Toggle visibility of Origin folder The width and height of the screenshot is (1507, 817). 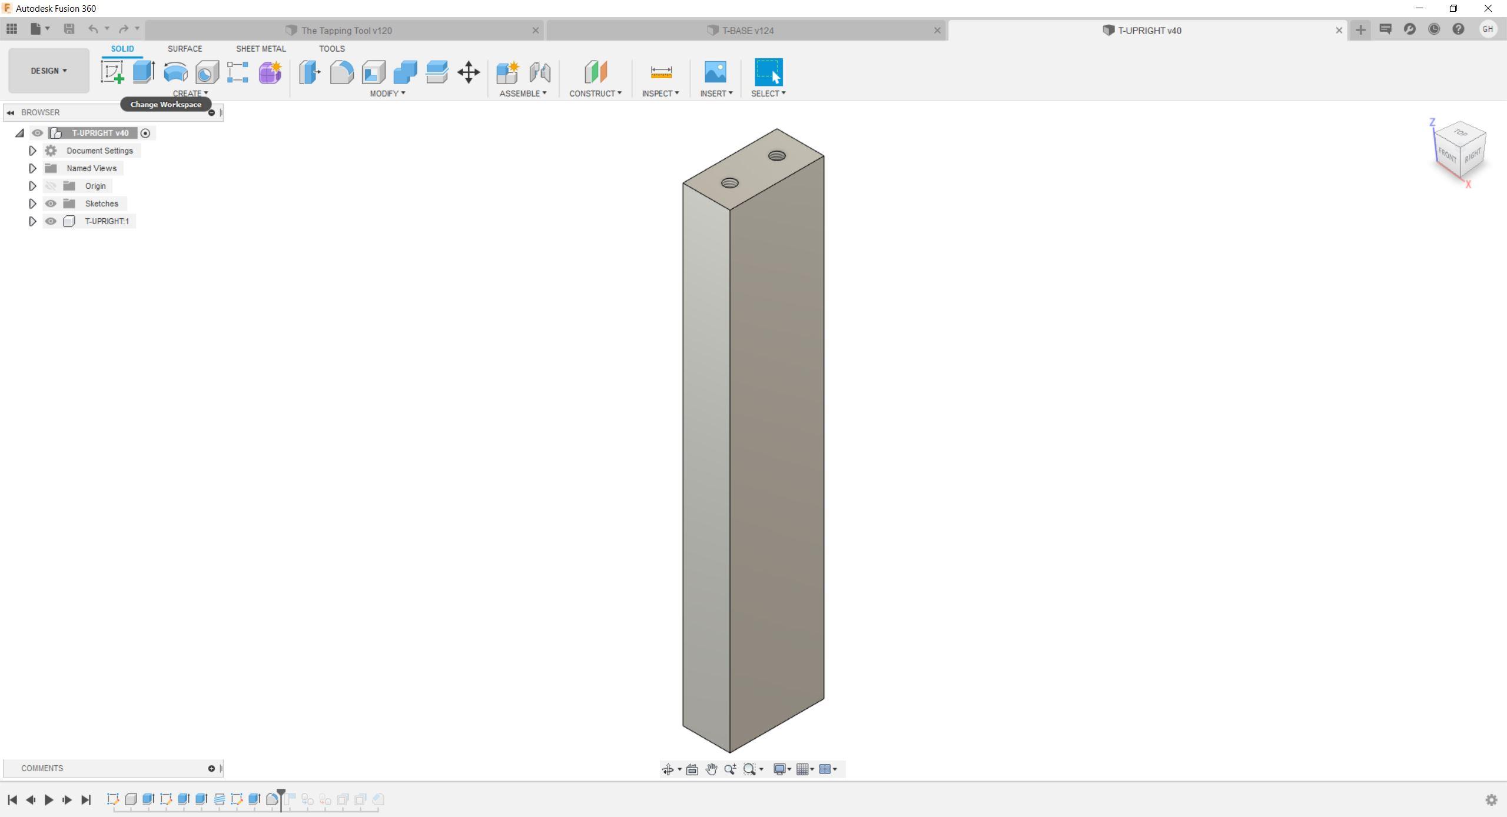click(51, 185)
